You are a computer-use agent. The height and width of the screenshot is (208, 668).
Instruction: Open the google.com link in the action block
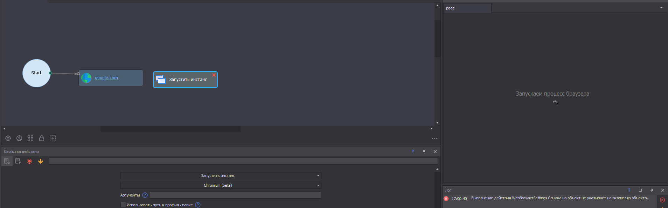coord(106,78)
